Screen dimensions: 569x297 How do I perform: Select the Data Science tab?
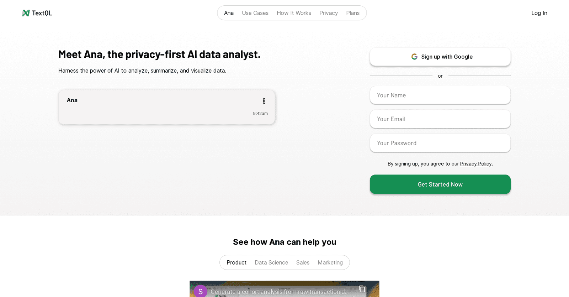pyautogui.click(x=271, y=262)
